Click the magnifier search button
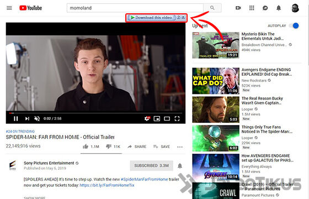Image resolution: width=309 pixels, height=199 pixels. (x=212, y=8)
